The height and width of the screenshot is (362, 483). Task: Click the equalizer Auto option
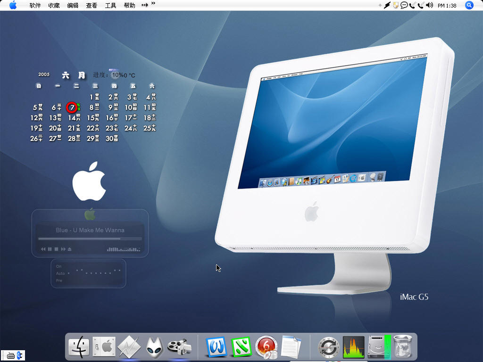point(60,273)
